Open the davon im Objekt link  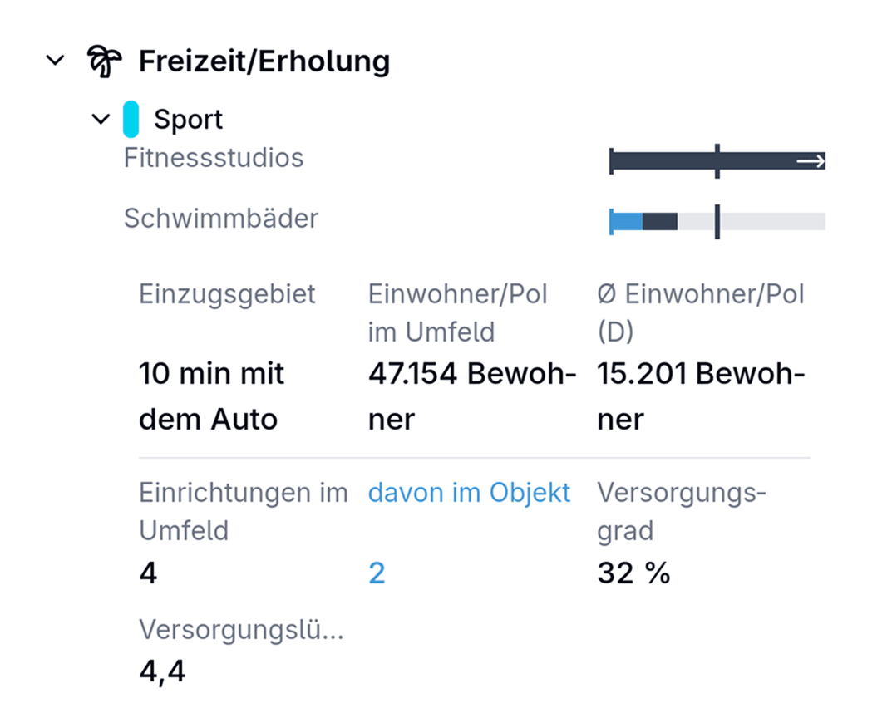469,493
